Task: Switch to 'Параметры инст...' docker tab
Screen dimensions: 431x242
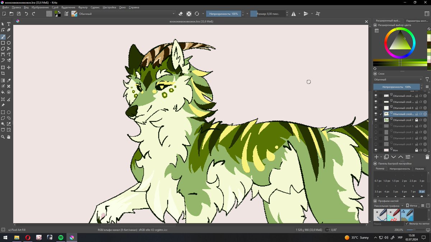Action: 417,21
